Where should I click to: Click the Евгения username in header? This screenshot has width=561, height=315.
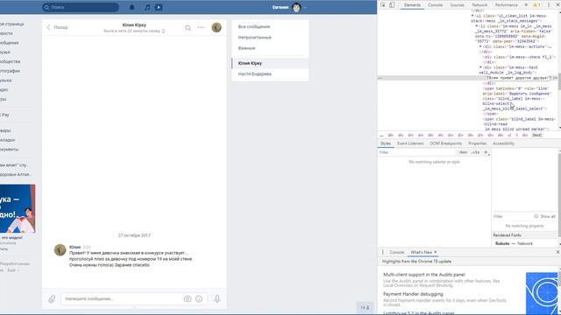(x=280, y=7)
